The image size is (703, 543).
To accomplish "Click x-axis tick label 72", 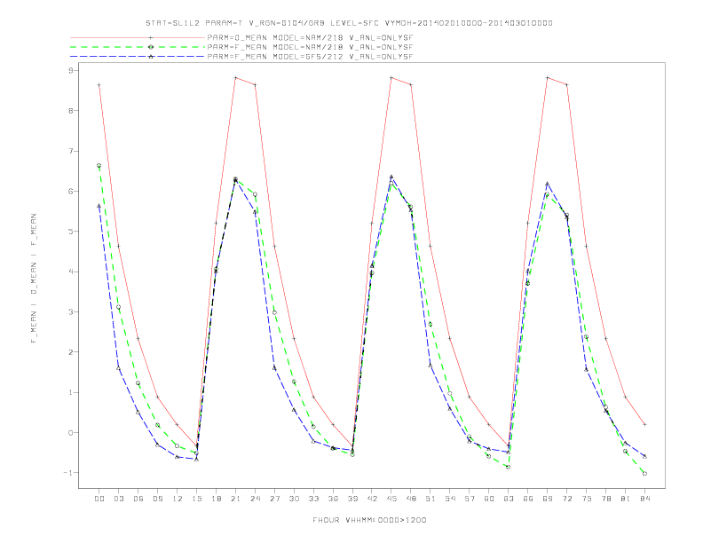I will (x=566, y=499).
